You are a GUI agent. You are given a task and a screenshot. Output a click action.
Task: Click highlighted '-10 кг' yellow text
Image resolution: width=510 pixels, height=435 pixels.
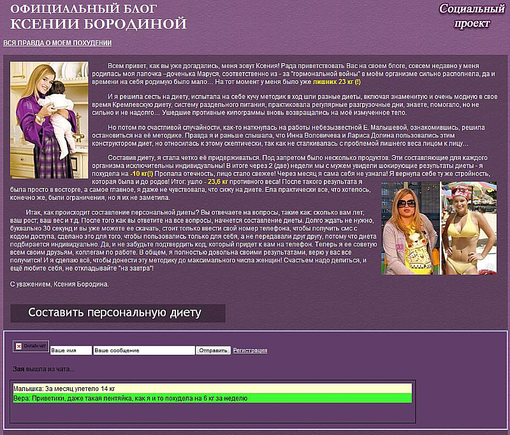click(x=141, y=173)
